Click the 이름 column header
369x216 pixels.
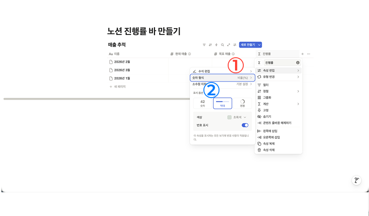pos(138,54)
